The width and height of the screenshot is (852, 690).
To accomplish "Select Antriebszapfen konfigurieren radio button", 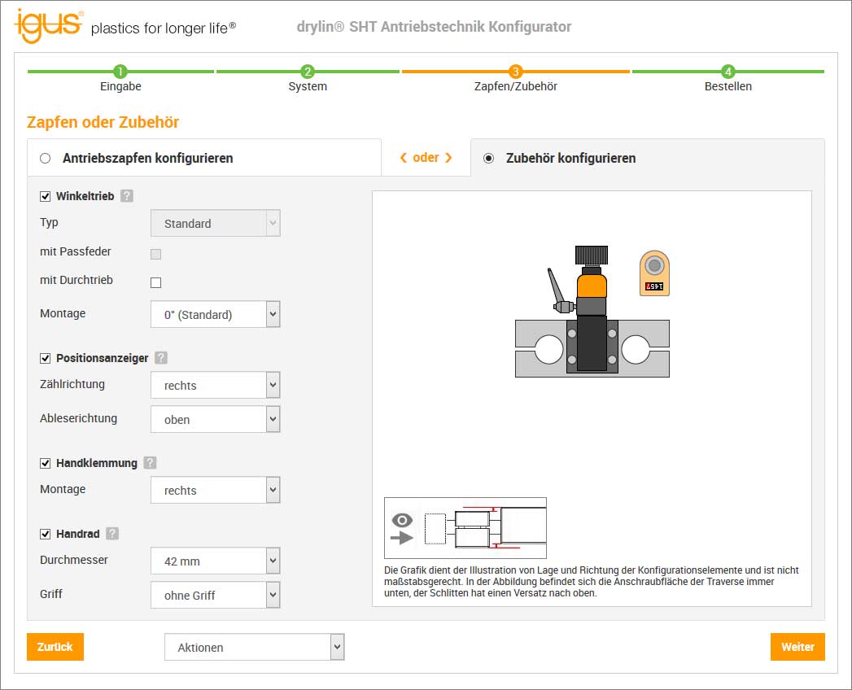I will click(46, 158).
